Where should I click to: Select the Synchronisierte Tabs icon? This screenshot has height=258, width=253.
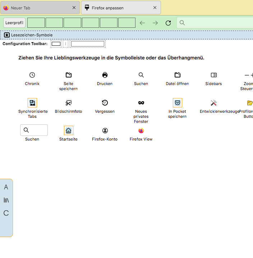(32, 103)
